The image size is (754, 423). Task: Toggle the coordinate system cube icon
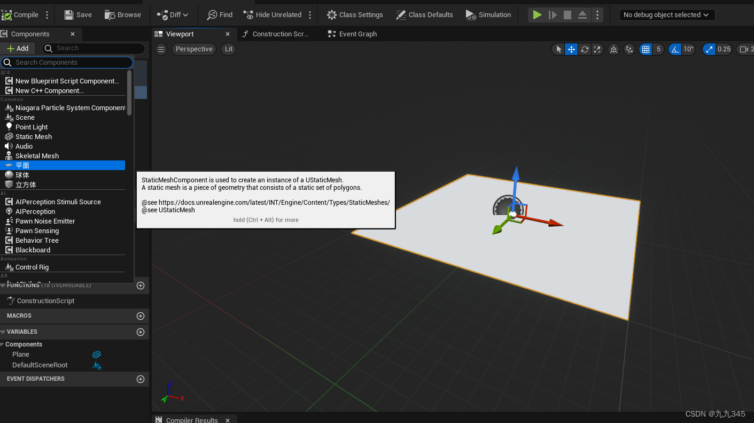click(x=614, y=49)
